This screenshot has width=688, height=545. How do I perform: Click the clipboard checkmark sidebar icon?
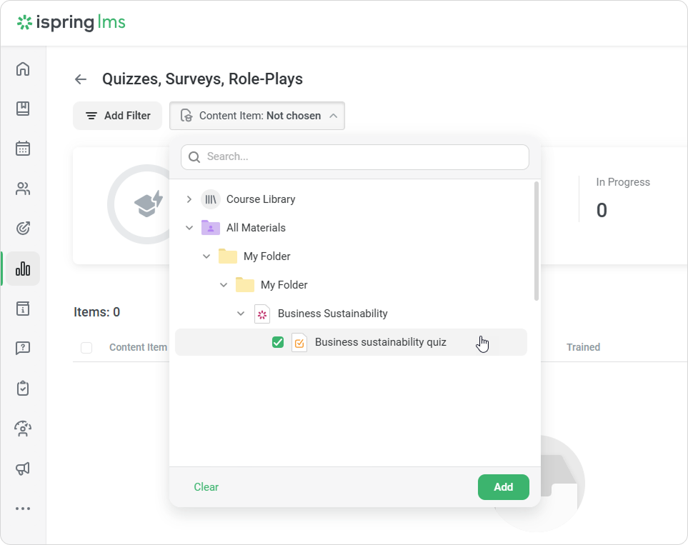[23, 388]
